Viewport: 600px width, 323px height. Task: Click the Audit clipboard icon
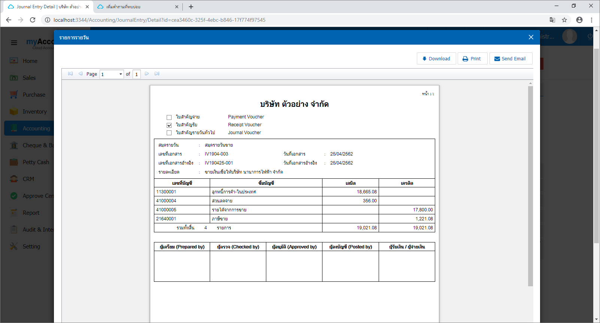14,229
